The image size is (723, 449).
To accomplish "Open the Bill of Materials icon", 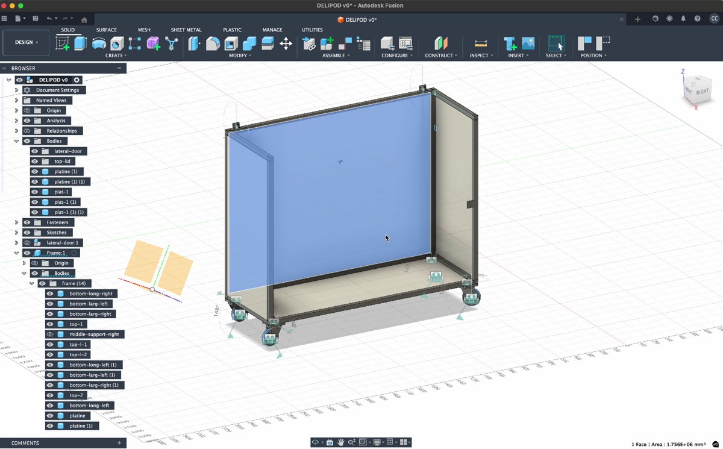I will (x=363, y=43).
